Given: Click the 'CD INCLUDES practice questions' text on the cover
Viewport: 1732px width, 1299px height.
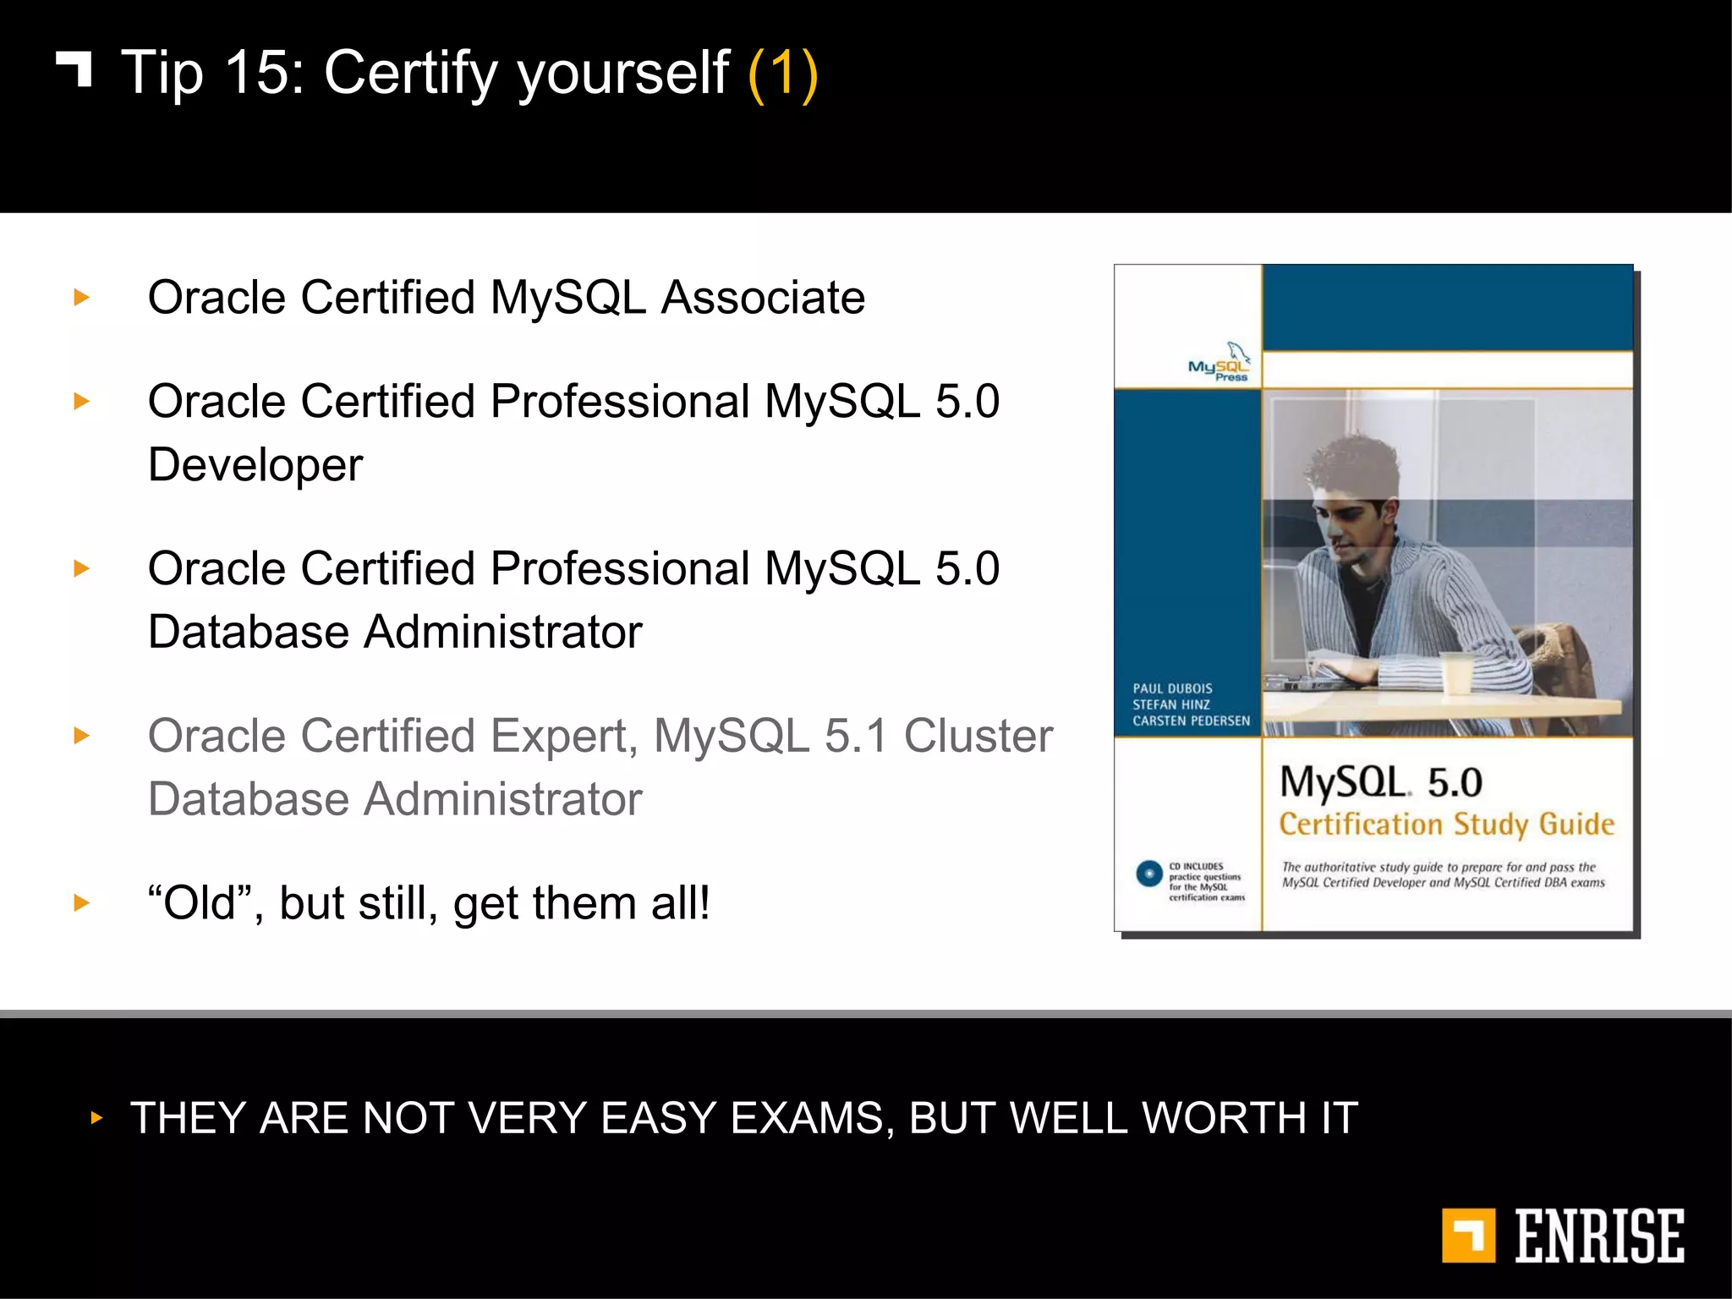Looking at the screenshot, I should point(1207,882).
